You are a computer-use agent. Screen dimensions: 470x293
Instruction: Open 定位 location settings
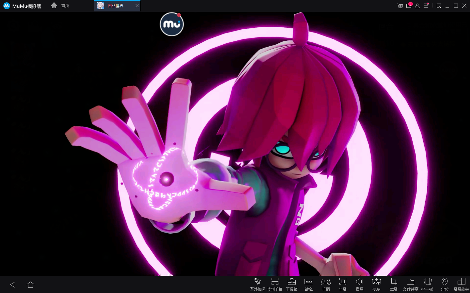coord(445,282)
